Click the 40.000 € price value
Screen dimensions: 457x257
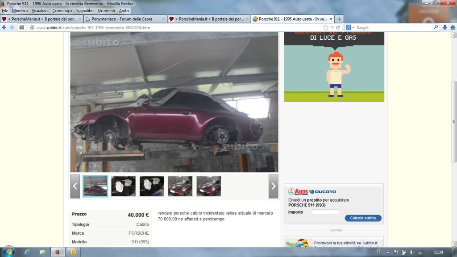pyautogui.click(x=138, y=215)
